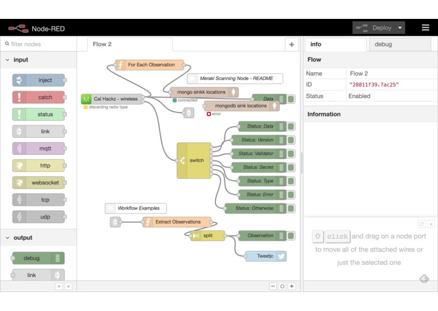This screenshot has height=311, width=438.
Task: Click the sidebar resize handle
Action: click(302, 163)
